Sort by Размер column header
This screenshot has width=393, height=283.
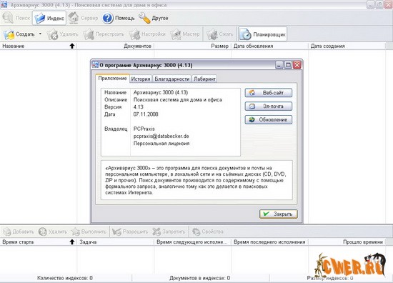pos(192,46)
